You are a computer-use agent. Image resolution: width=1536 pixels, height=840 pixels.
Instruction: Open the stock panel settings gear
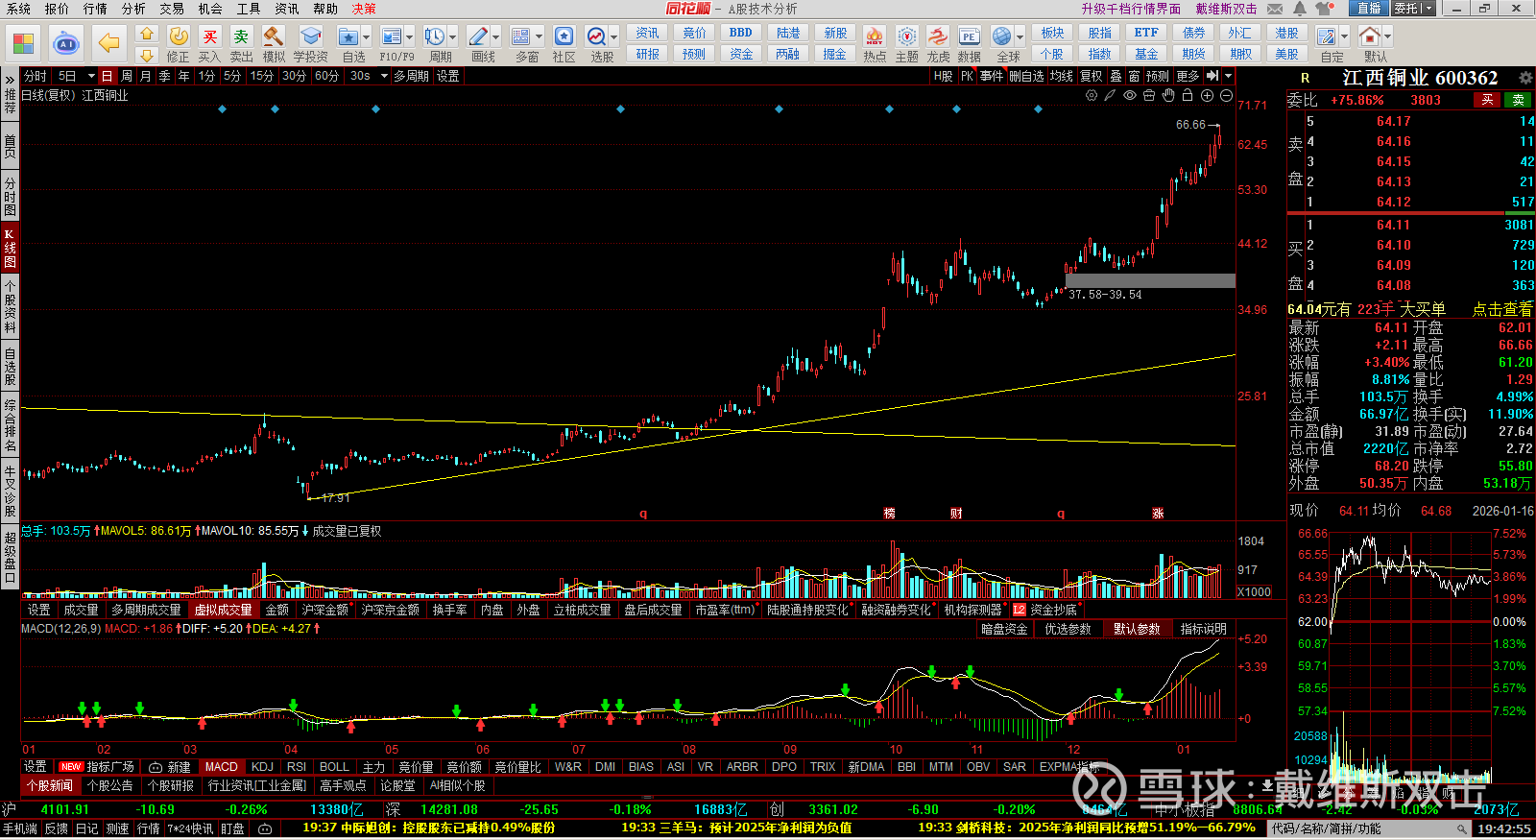[x=1525, y=78]
